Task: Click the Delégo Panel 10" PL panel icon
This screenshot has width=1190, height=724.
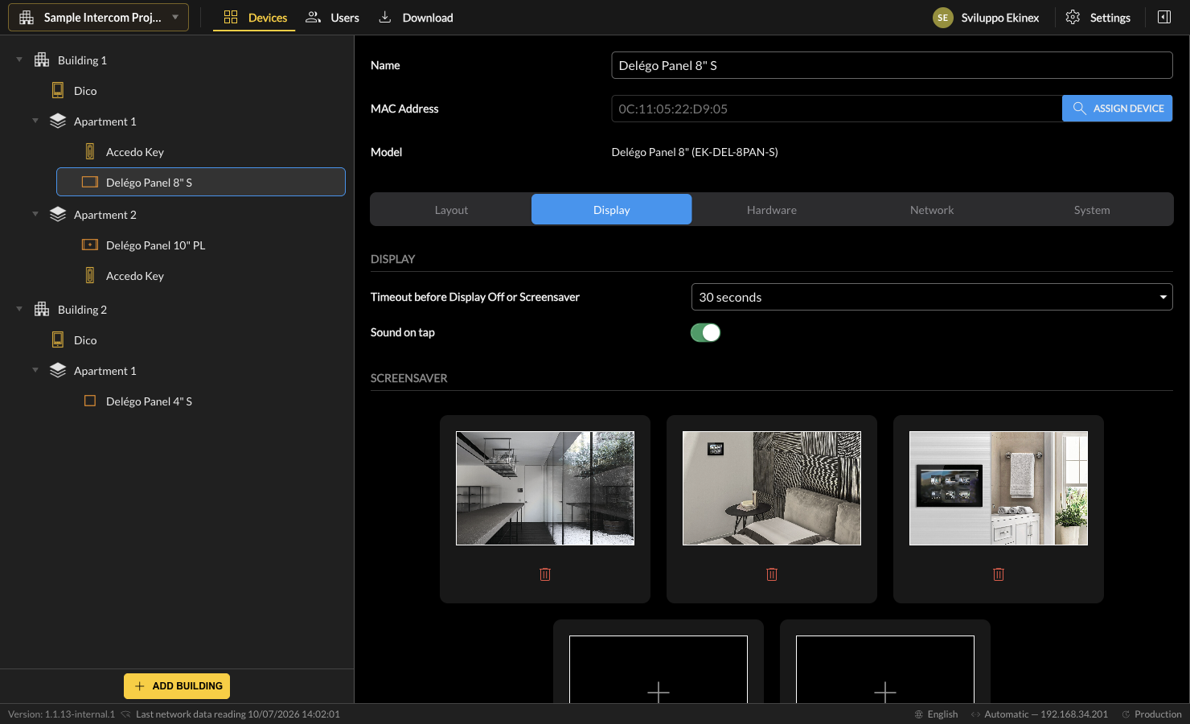Action: coord(90,245)
